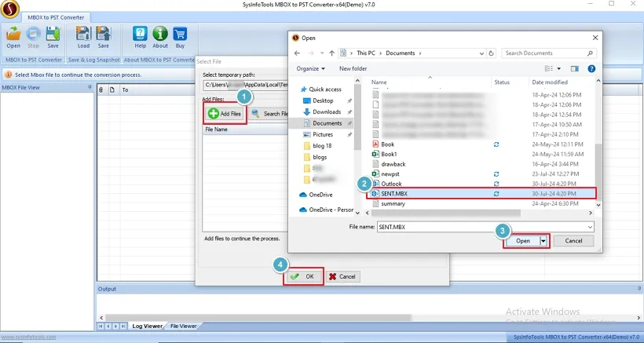The width and height of the screenshot is (644, 343).
Task: Refresh the Documents folder listing
Action: (x=491, y=53)
